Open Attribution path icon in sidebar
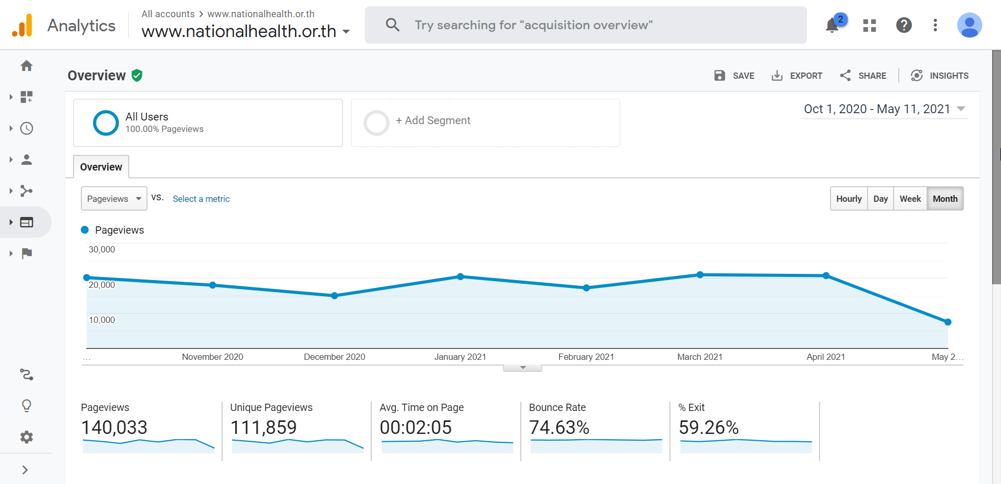This screenshot has height=484, width=1001. [27, 374]
